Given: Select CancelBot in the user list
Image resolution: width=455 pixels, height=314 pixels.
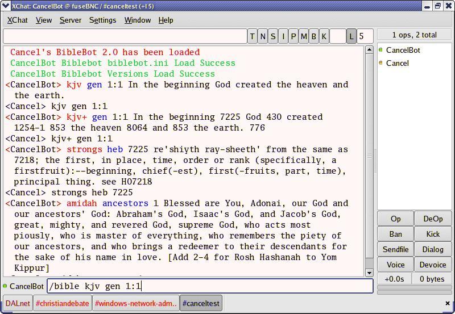Looking at the screenshot, I should tap(403, 50).
